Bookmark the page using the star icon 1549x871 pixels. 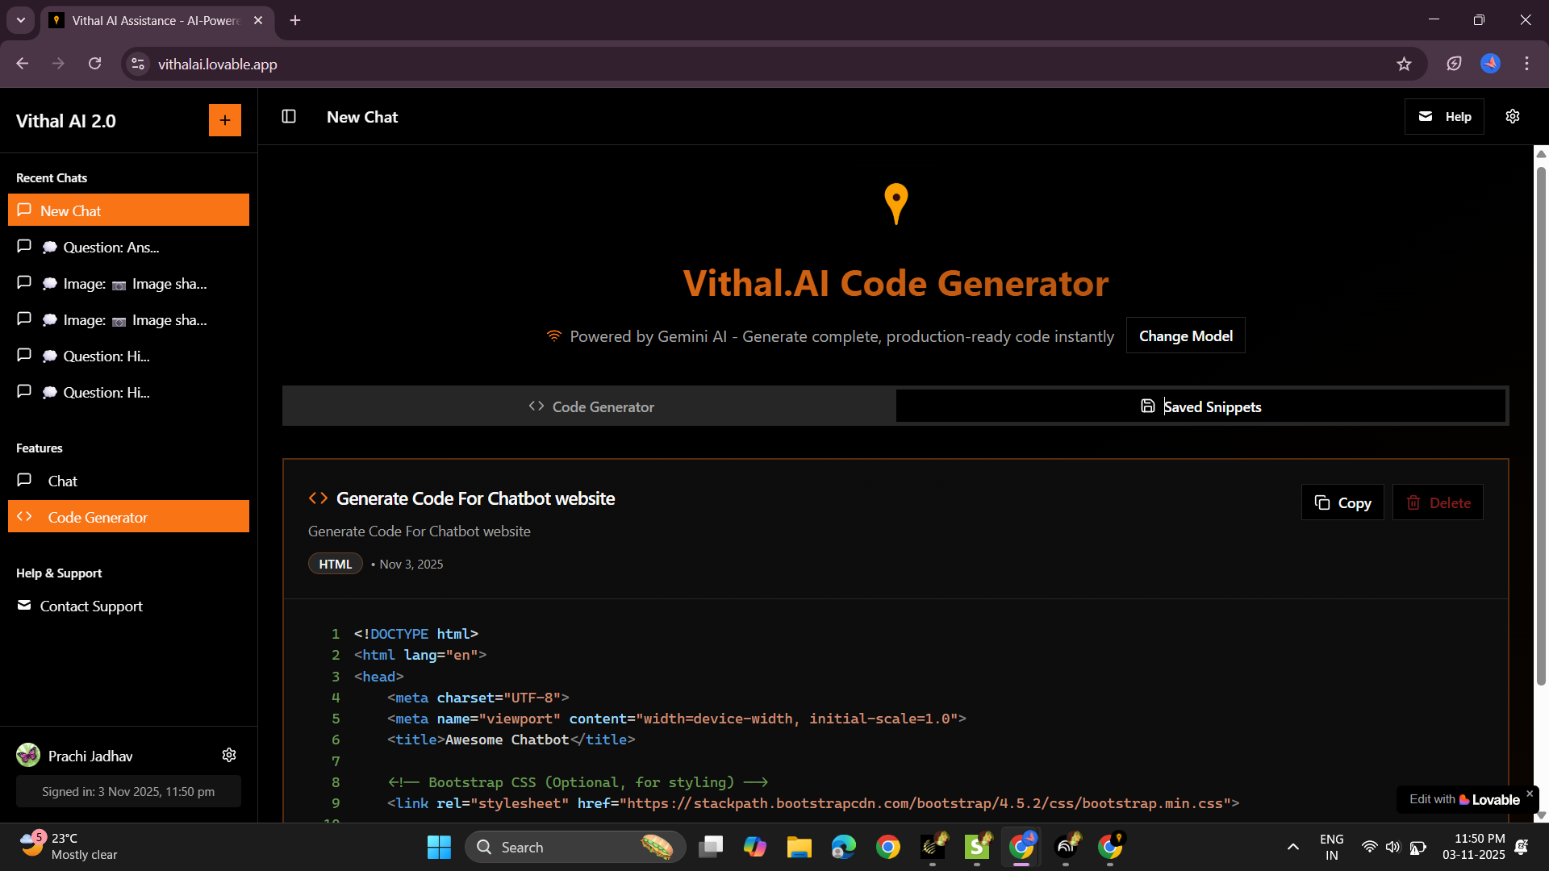(x=1405, y=64)
